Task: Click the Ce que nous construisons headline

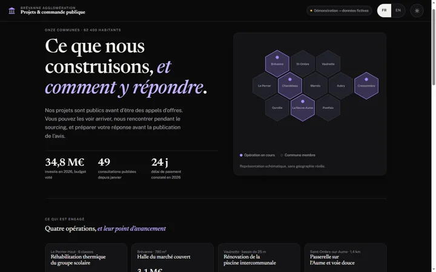Action: [126, 66]
